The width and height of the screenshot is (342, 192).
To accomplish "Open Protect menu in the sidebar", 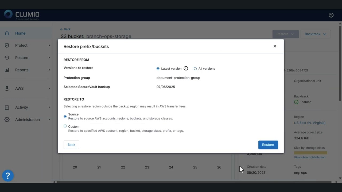I will pyautogui.click(x=26, y=45).
